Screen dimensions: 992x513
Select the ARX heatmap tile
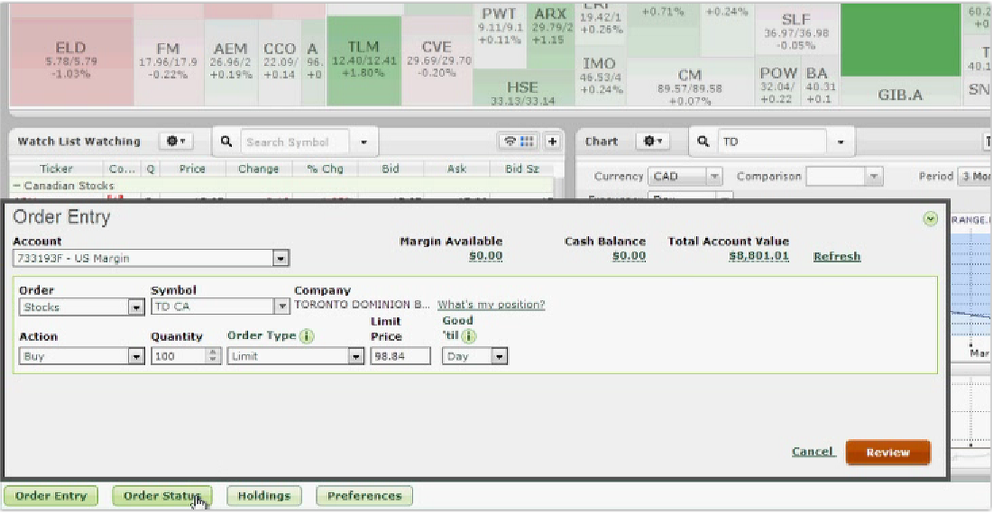pos(551,37)
